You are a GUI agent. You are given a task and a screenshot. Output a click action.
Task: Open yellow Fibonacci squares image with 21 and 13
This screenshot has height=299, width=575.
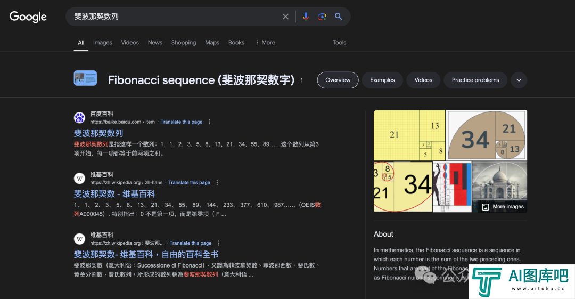pyautogui.click(x=409, y=135)
